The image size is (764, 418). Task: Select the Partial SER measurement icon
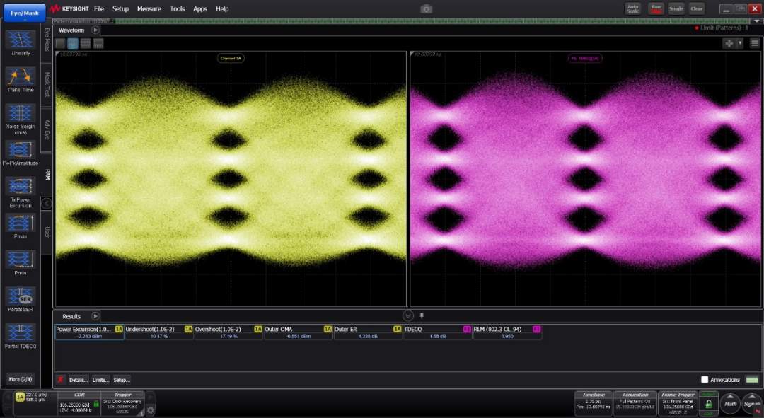tap(21, 296)
